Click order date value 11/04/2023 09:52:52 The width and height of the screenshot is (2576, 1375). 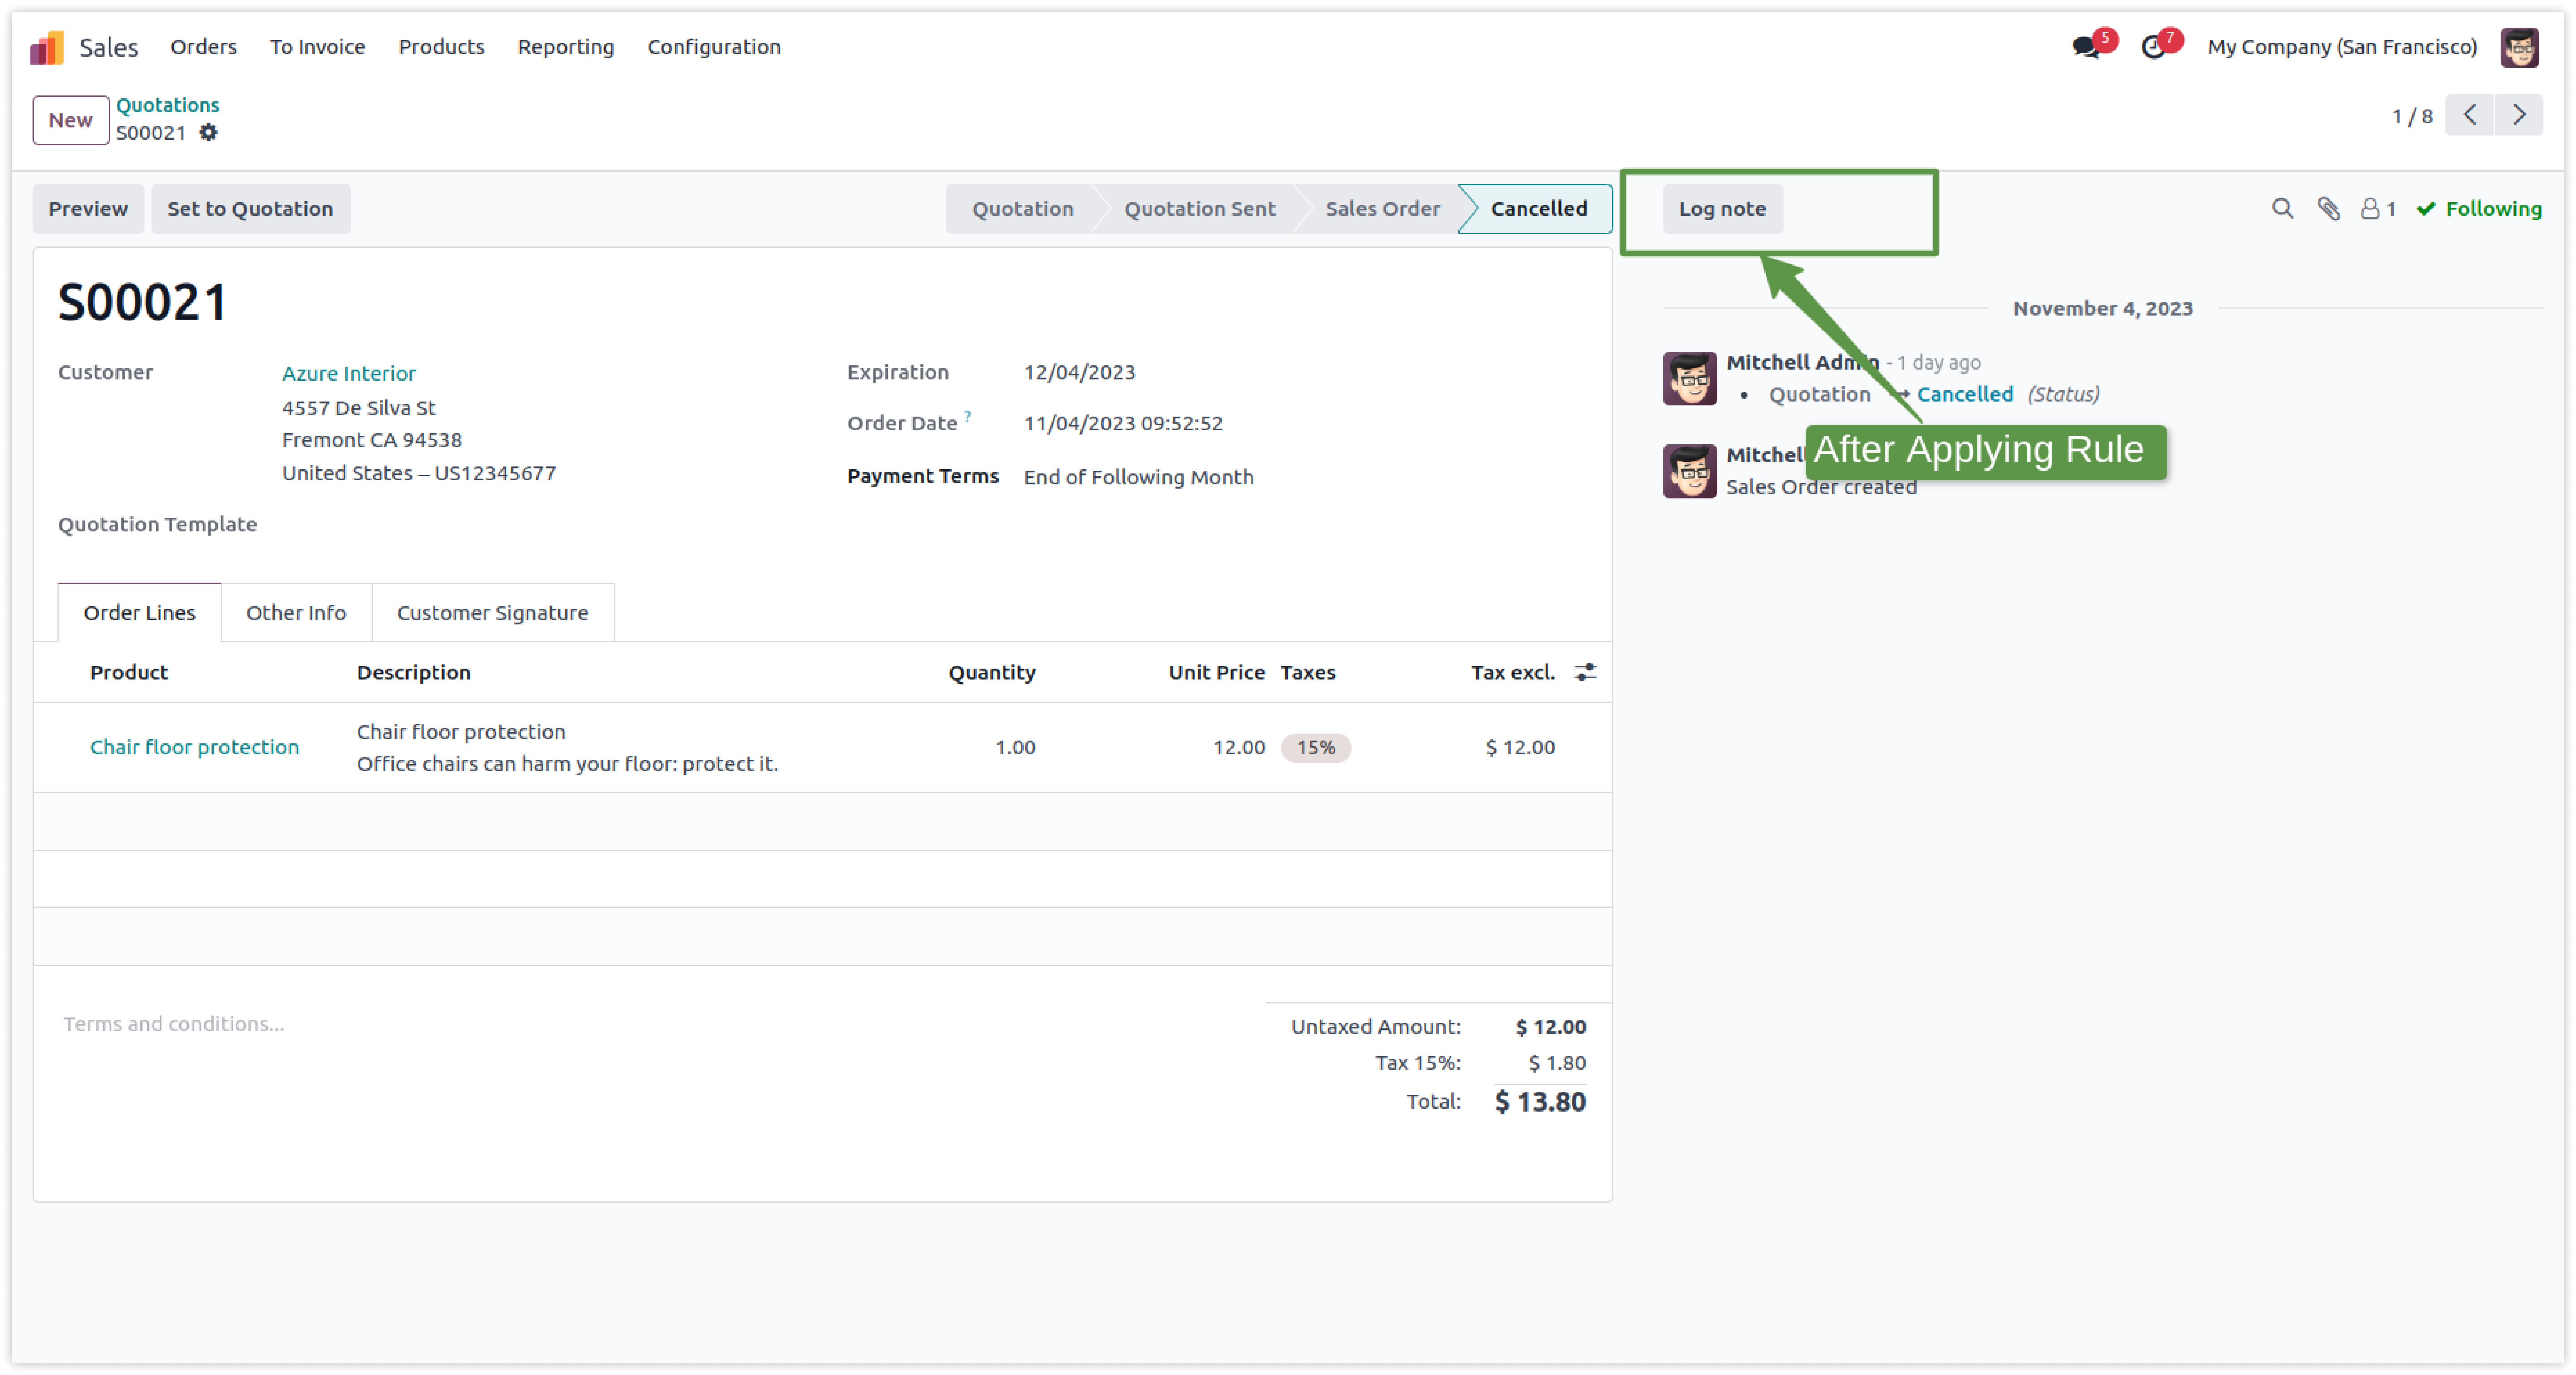coord(1123,424)
